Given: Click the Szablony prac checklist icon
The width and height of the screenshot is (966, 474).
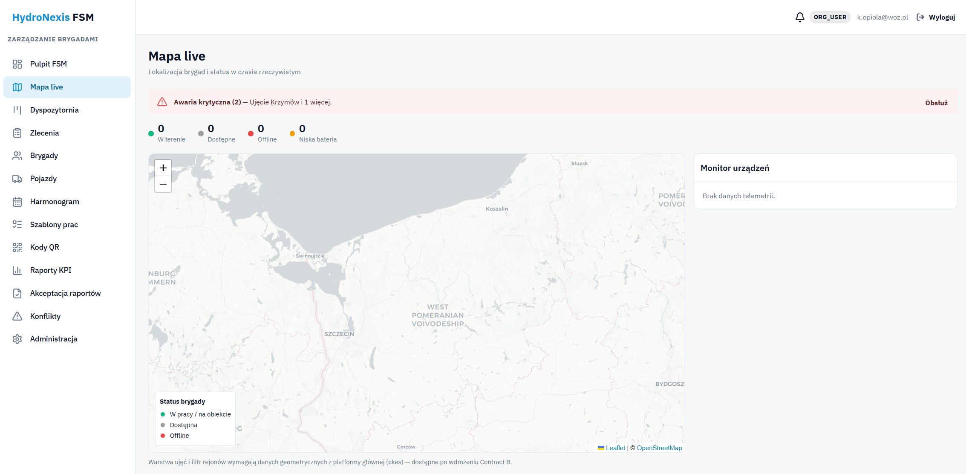Looking at the screenshot, I should pos(17,225).
